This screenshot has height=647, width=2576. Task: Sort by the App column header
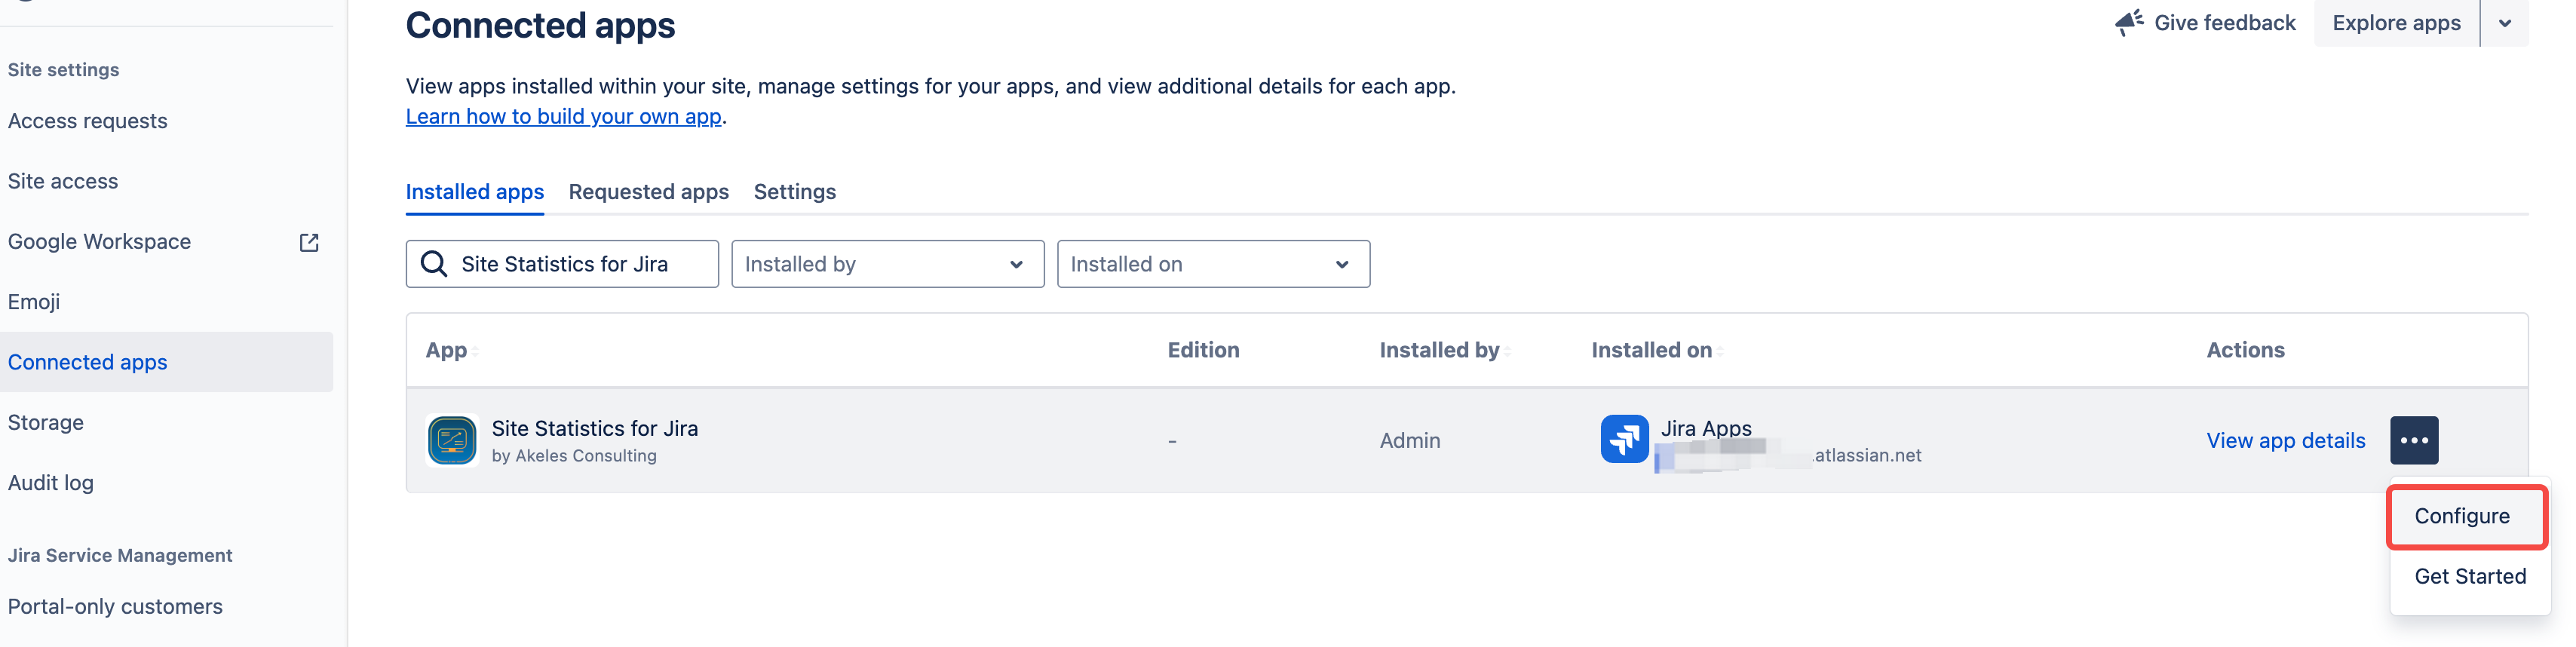pos(446,350)
